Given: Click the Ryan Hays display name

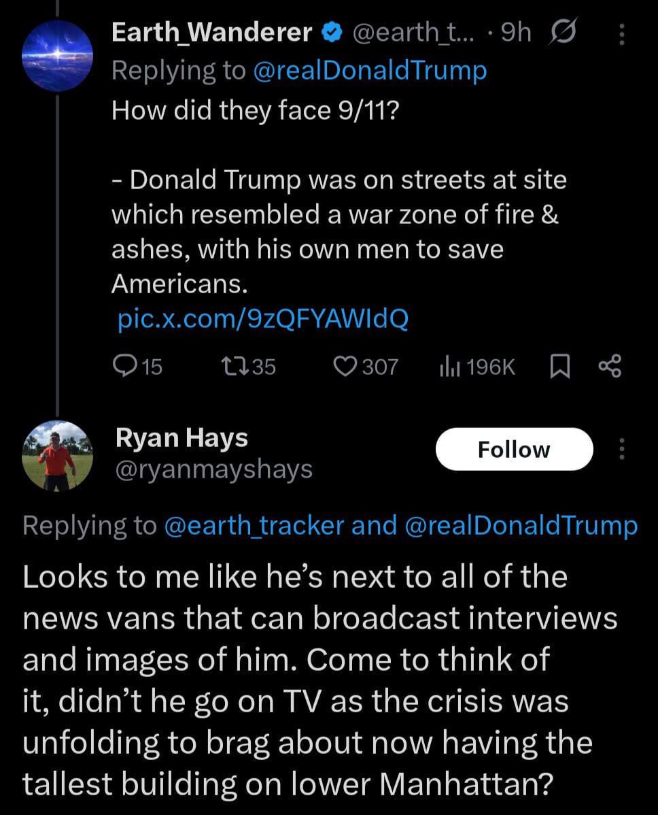Looking at the screenshot, I should (181, 438).
